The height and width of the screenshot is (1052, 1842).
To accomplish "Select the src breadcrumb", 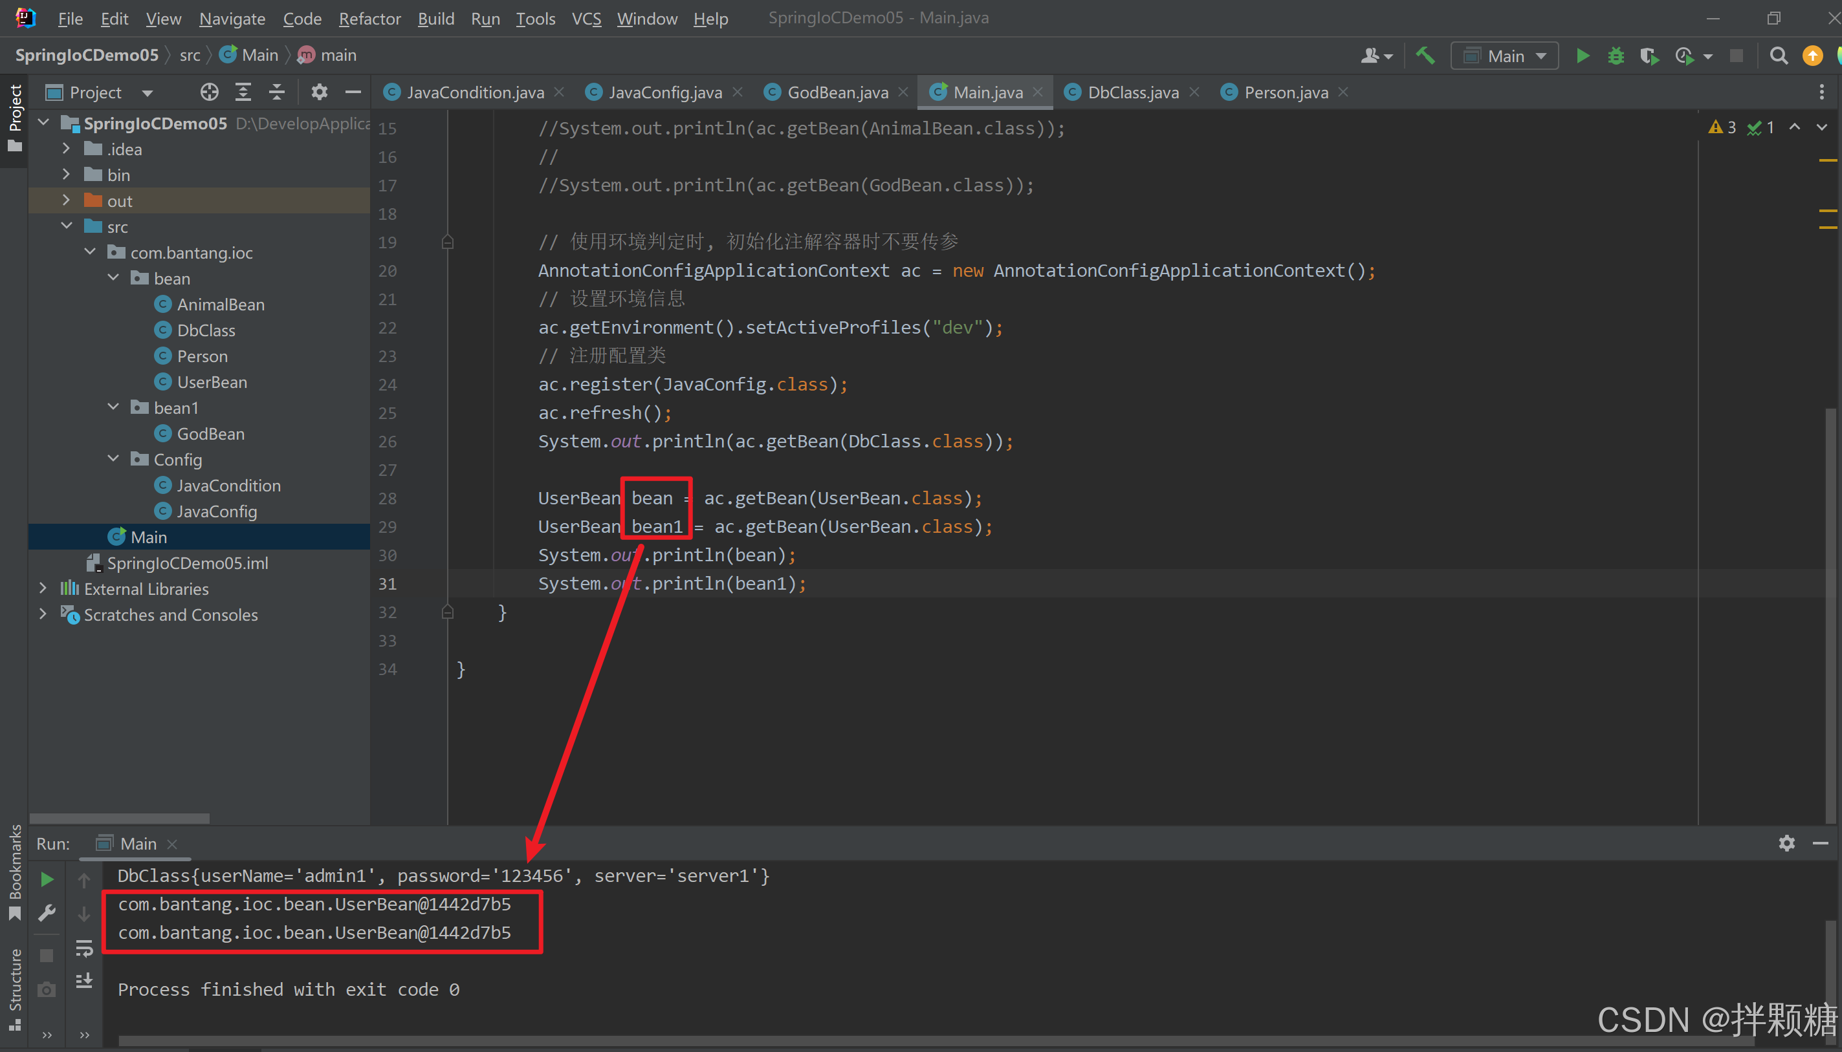I will coord(190,55).
